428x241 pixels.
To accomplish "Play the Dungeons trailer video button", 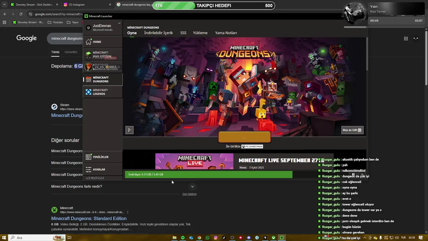I will [x=129, y=130].
